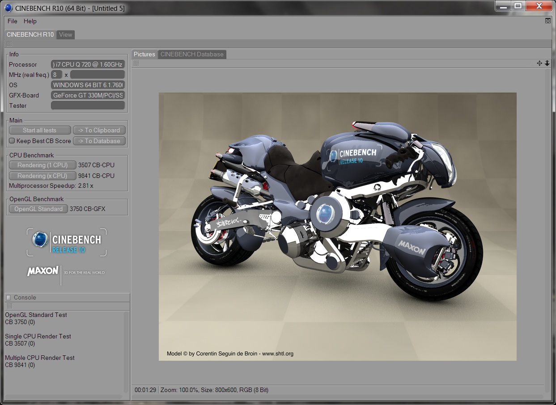Click the console vertical scrollbar
The width and height of the screenshot is (556, 405).
(126, 352)
